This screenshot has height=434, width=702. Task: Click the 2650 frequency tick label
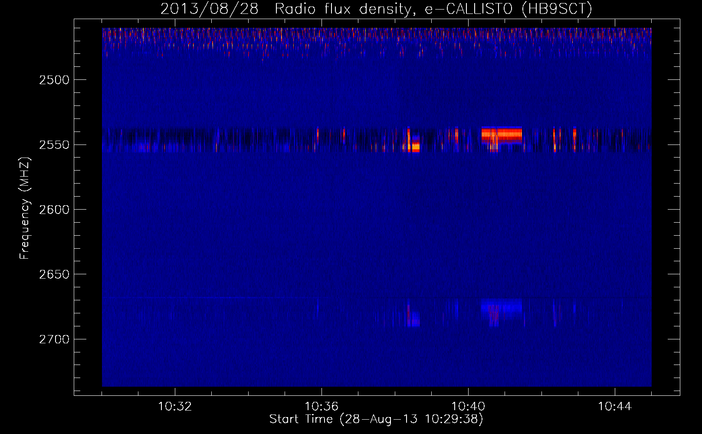click(54, 274)
